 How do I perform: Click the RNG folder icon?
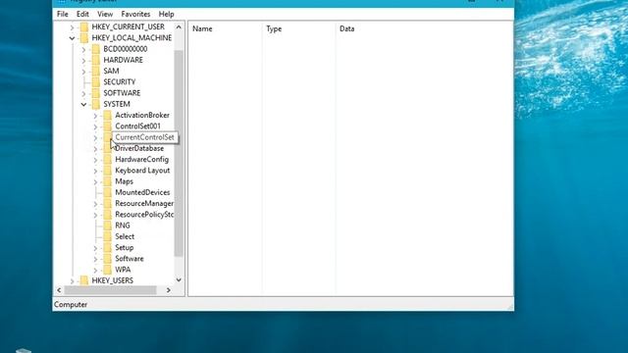107,226
